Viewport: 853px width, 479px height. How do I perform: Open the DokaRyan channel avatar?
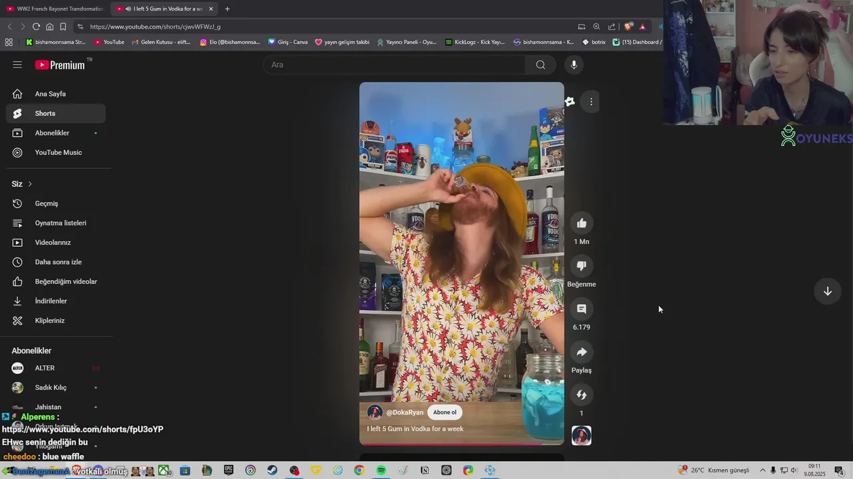375,412
